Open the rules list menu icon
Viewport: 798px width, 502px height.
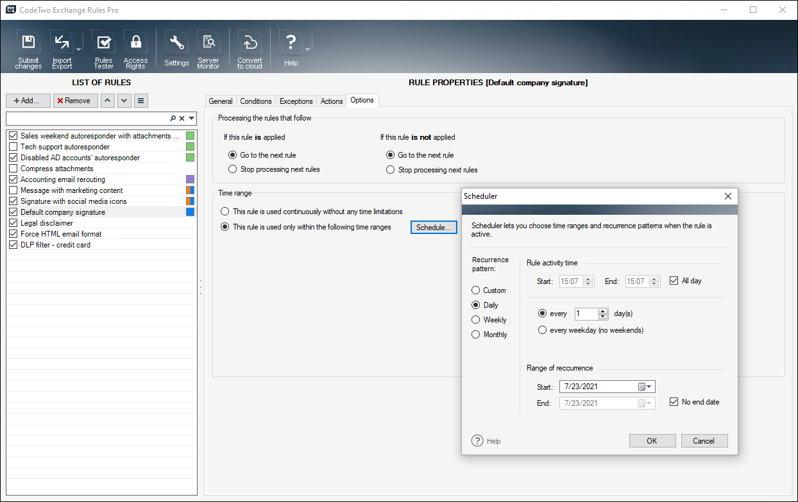pyautogui.click(x=141, y=101)
